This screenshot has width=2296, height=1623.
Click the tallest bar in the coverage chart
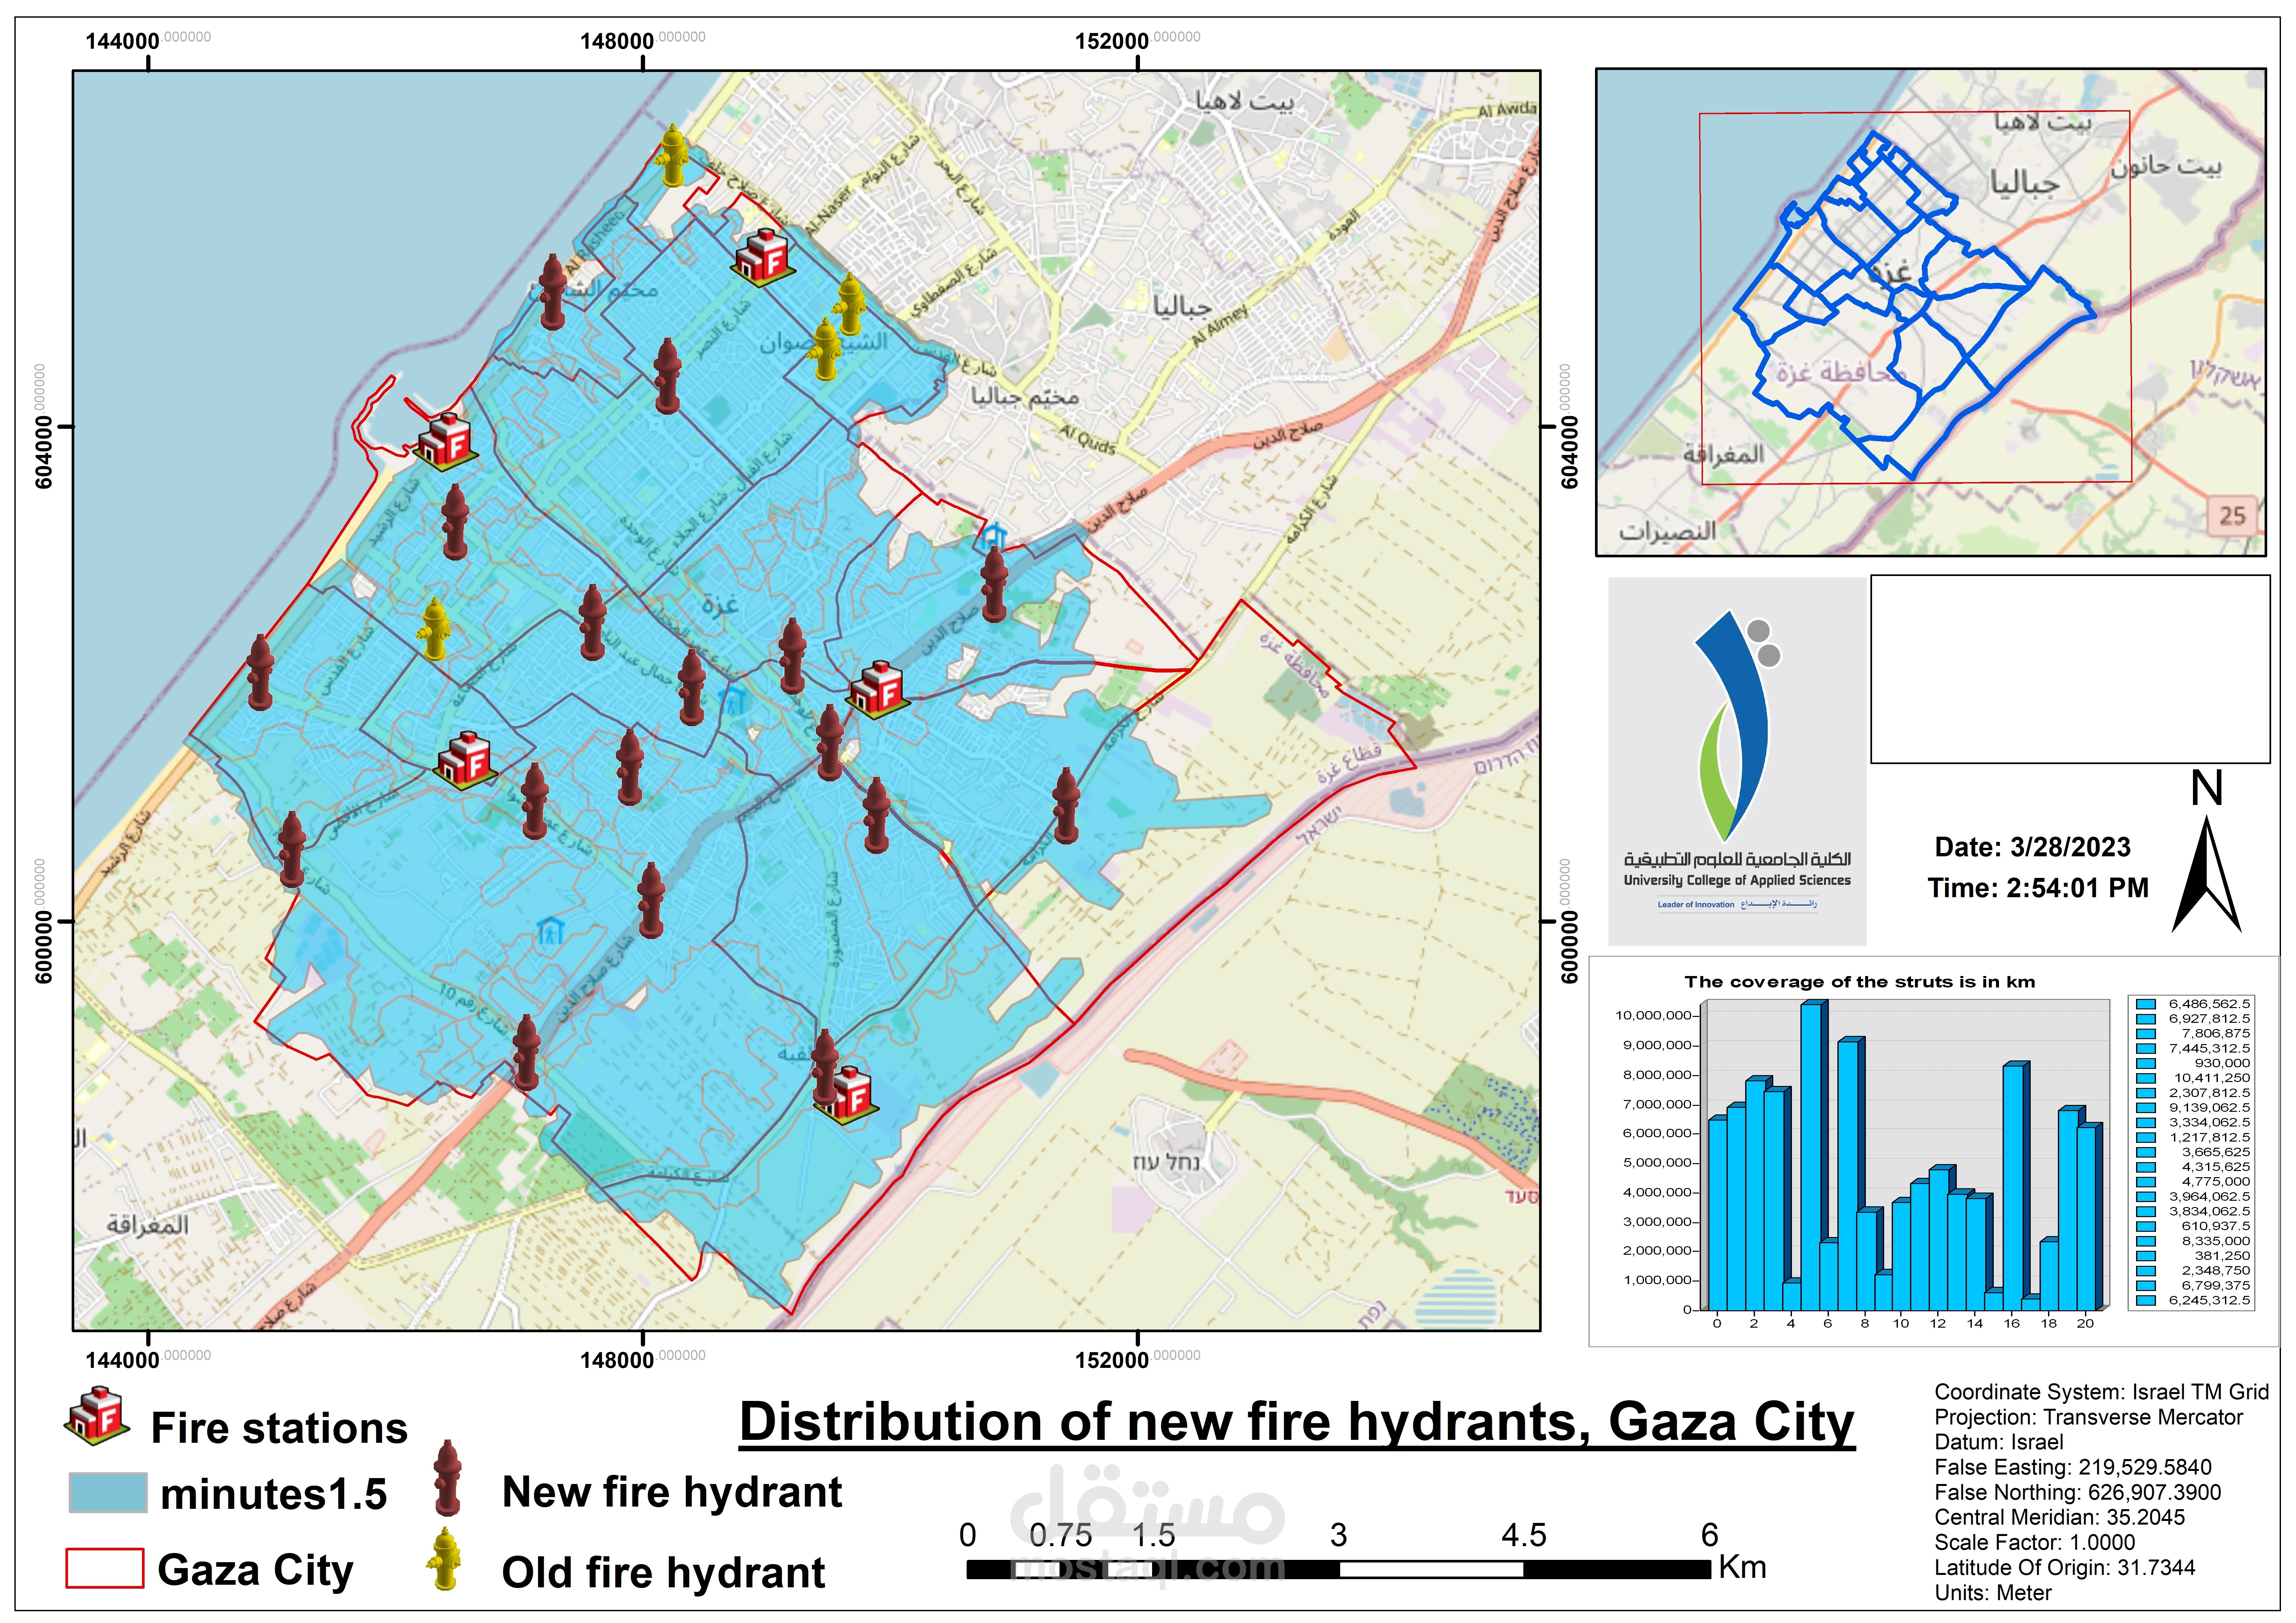(1814, 1155)
